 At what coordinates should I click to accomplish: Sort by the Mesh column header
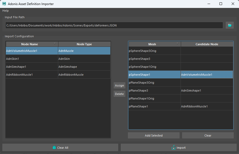click(155, 44)
